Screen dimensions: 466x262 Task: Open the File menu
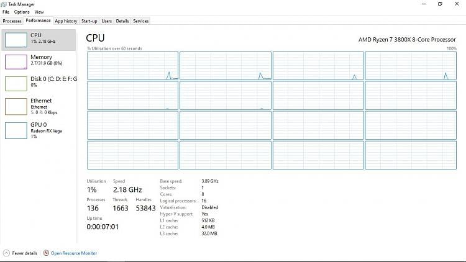(x=6, y=12)
